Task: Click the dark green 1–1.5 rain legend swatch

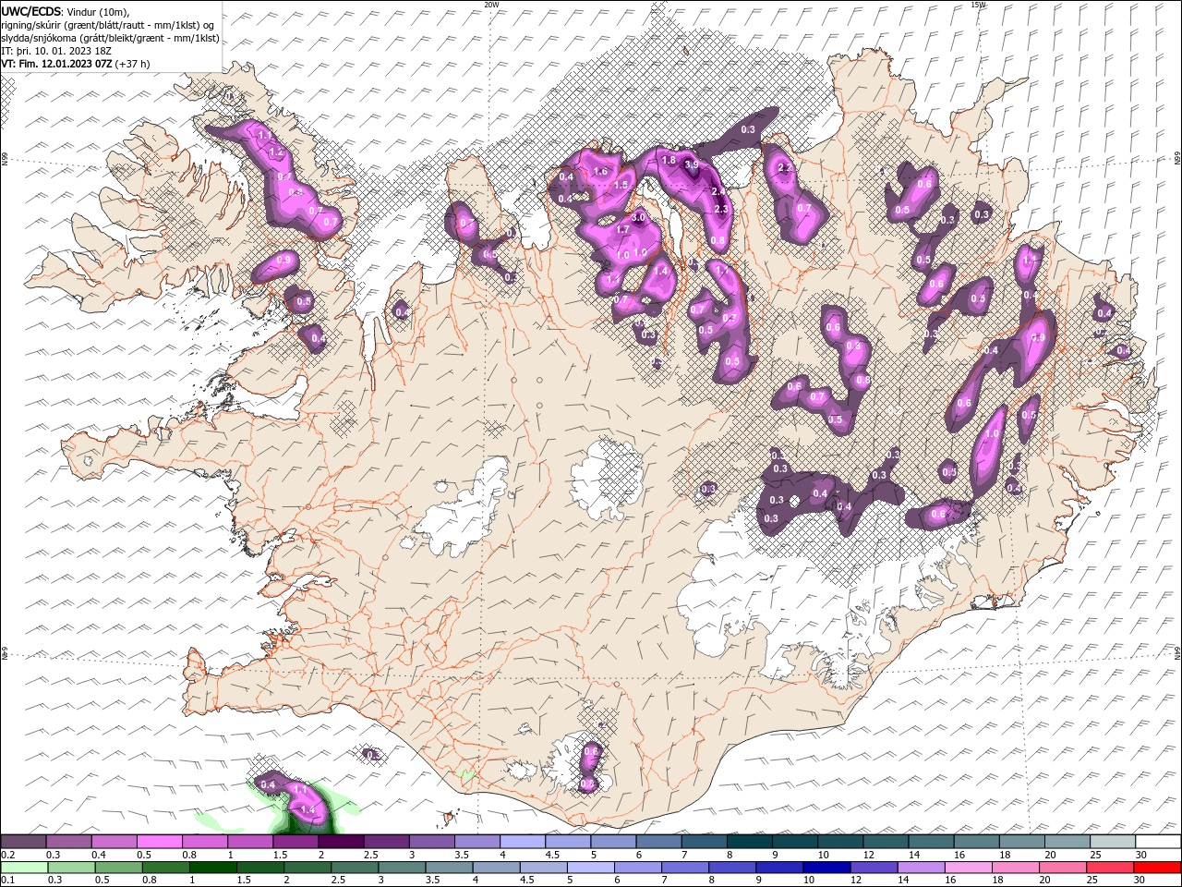Action: [212, 868]
